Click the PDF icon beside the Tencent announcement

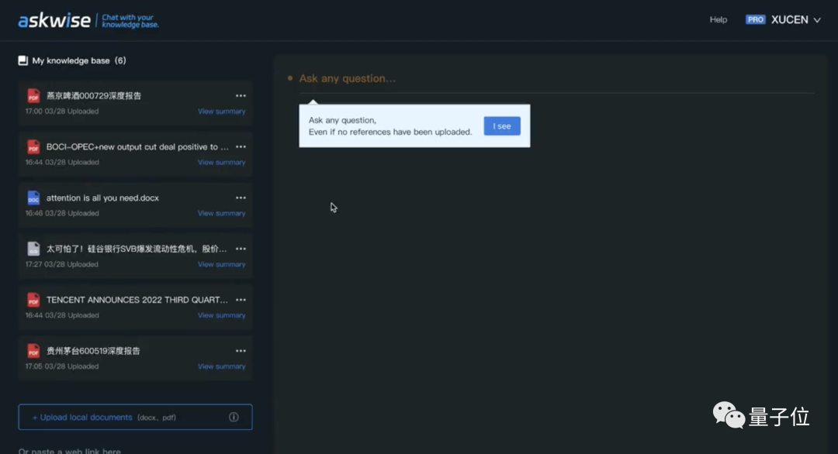(33, 300)
